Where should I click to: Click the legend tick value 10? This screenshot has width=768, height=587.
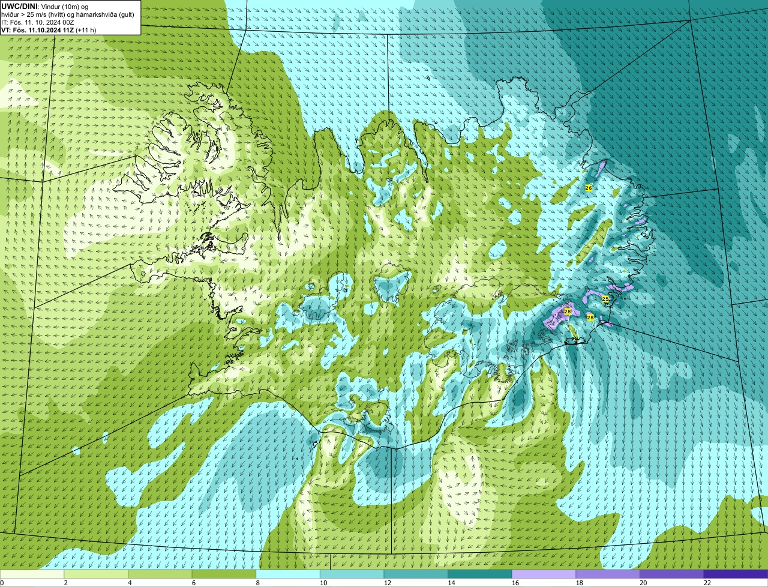pyautogui.click(x=324, y=582)
